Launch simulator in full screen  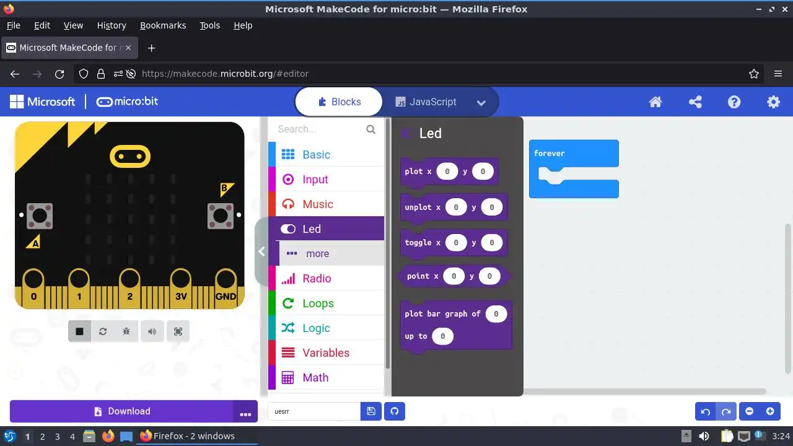(x=178, y=331)
